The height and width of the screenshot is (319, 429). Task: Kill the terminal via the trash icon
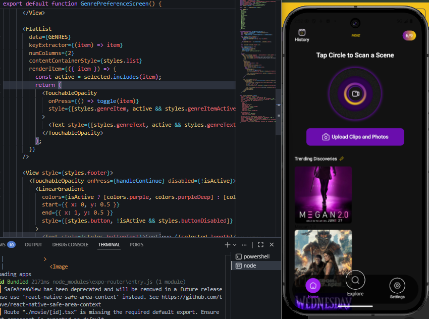click(271, 244)
